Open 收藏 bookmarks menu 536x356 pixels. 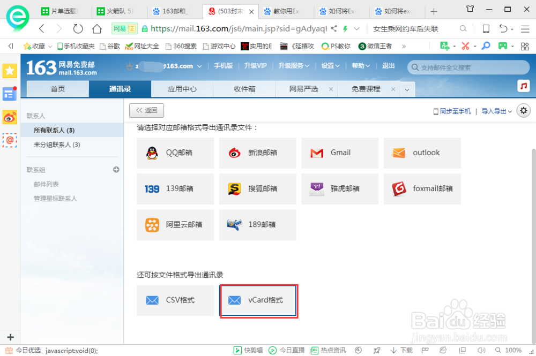coord(38,46)
